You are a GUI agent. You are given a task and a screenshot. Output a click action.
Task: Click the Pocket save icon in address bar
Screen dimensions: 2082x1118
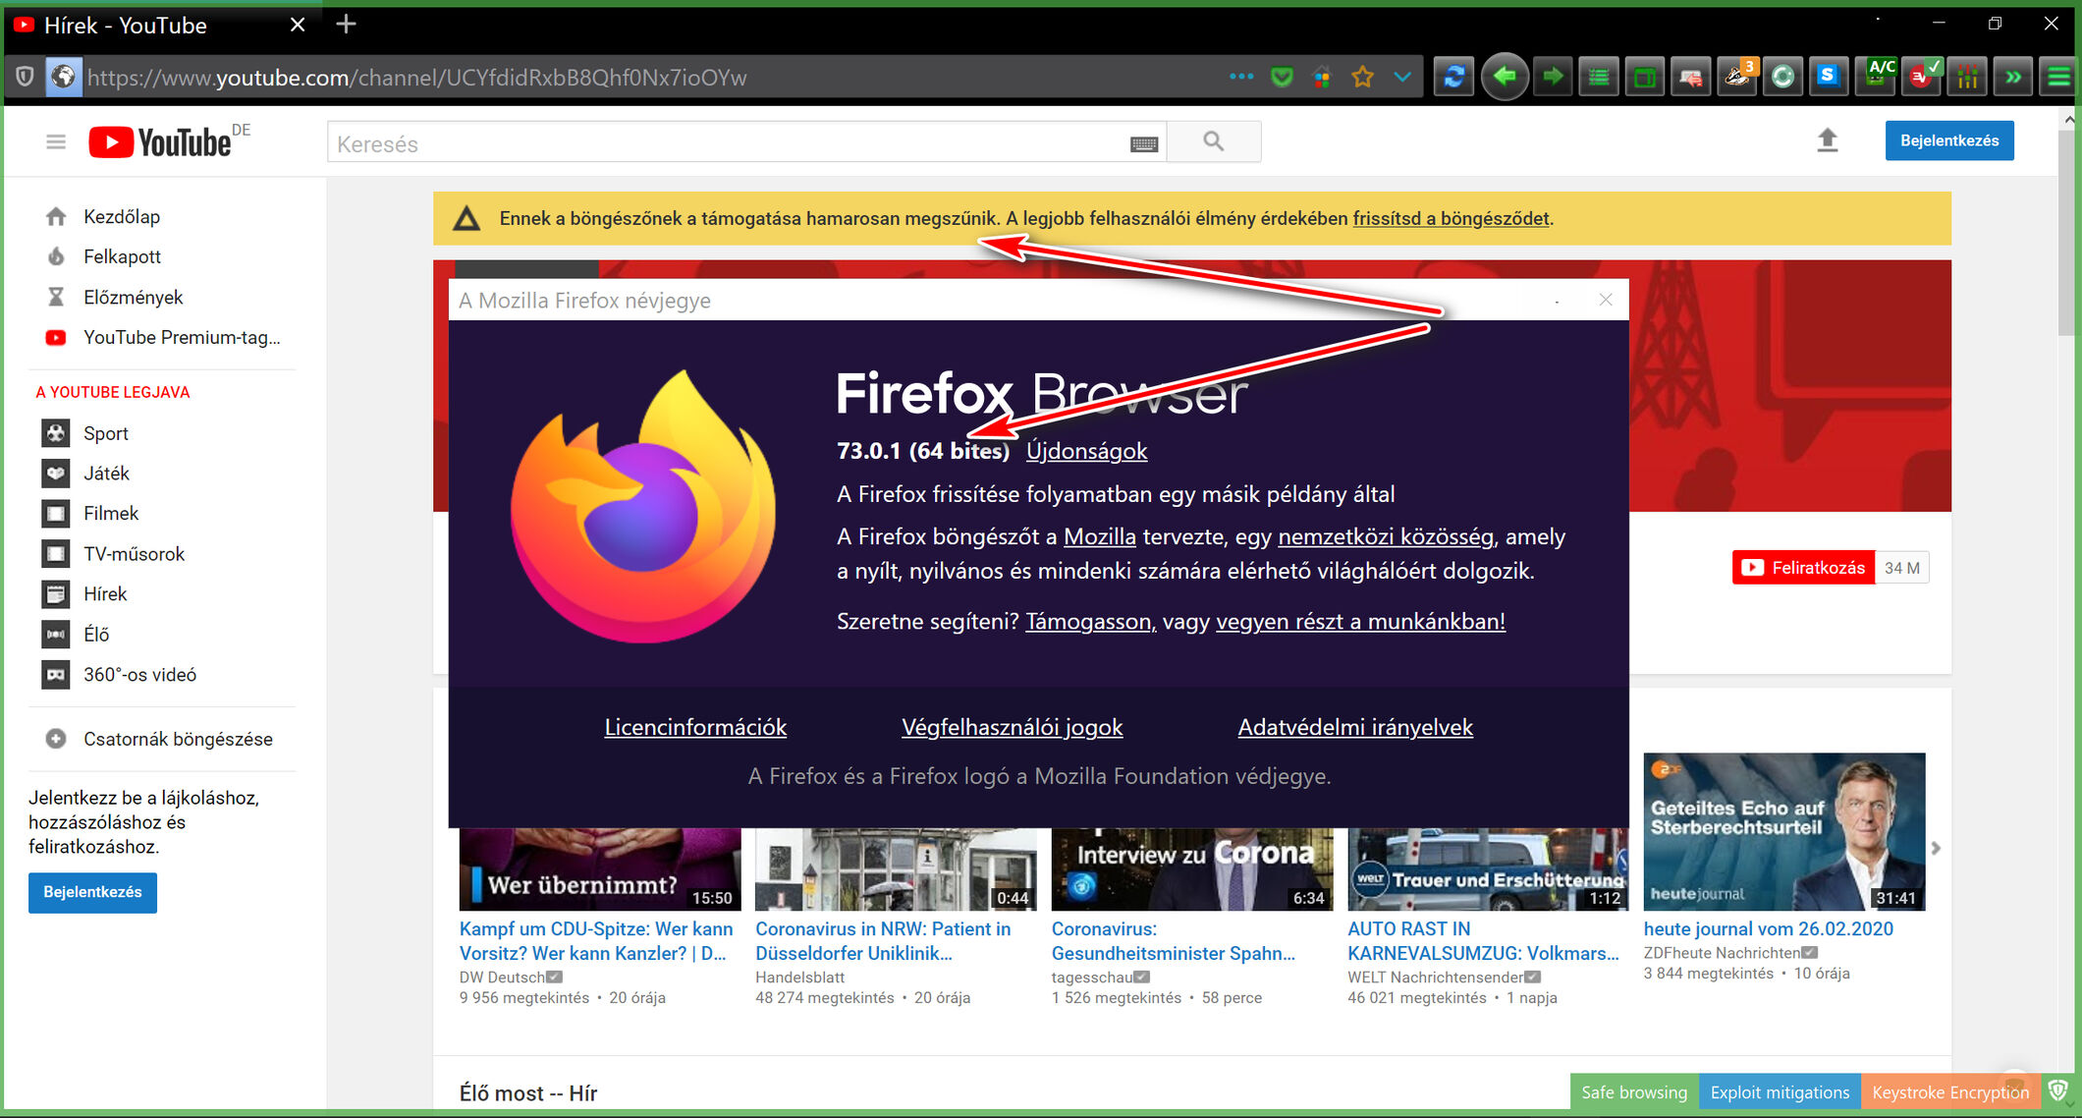click(x=1282, y=77)
